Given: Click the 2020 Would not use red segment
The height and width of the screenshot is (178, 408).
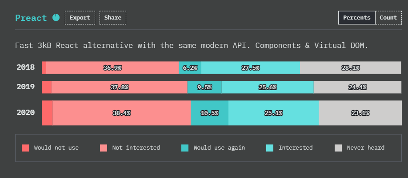Looking at the screenshot, I should click(x=48, y=113).
